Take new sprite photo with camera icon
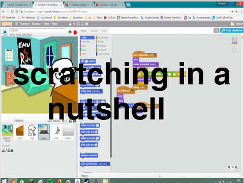 pos(75,121)
